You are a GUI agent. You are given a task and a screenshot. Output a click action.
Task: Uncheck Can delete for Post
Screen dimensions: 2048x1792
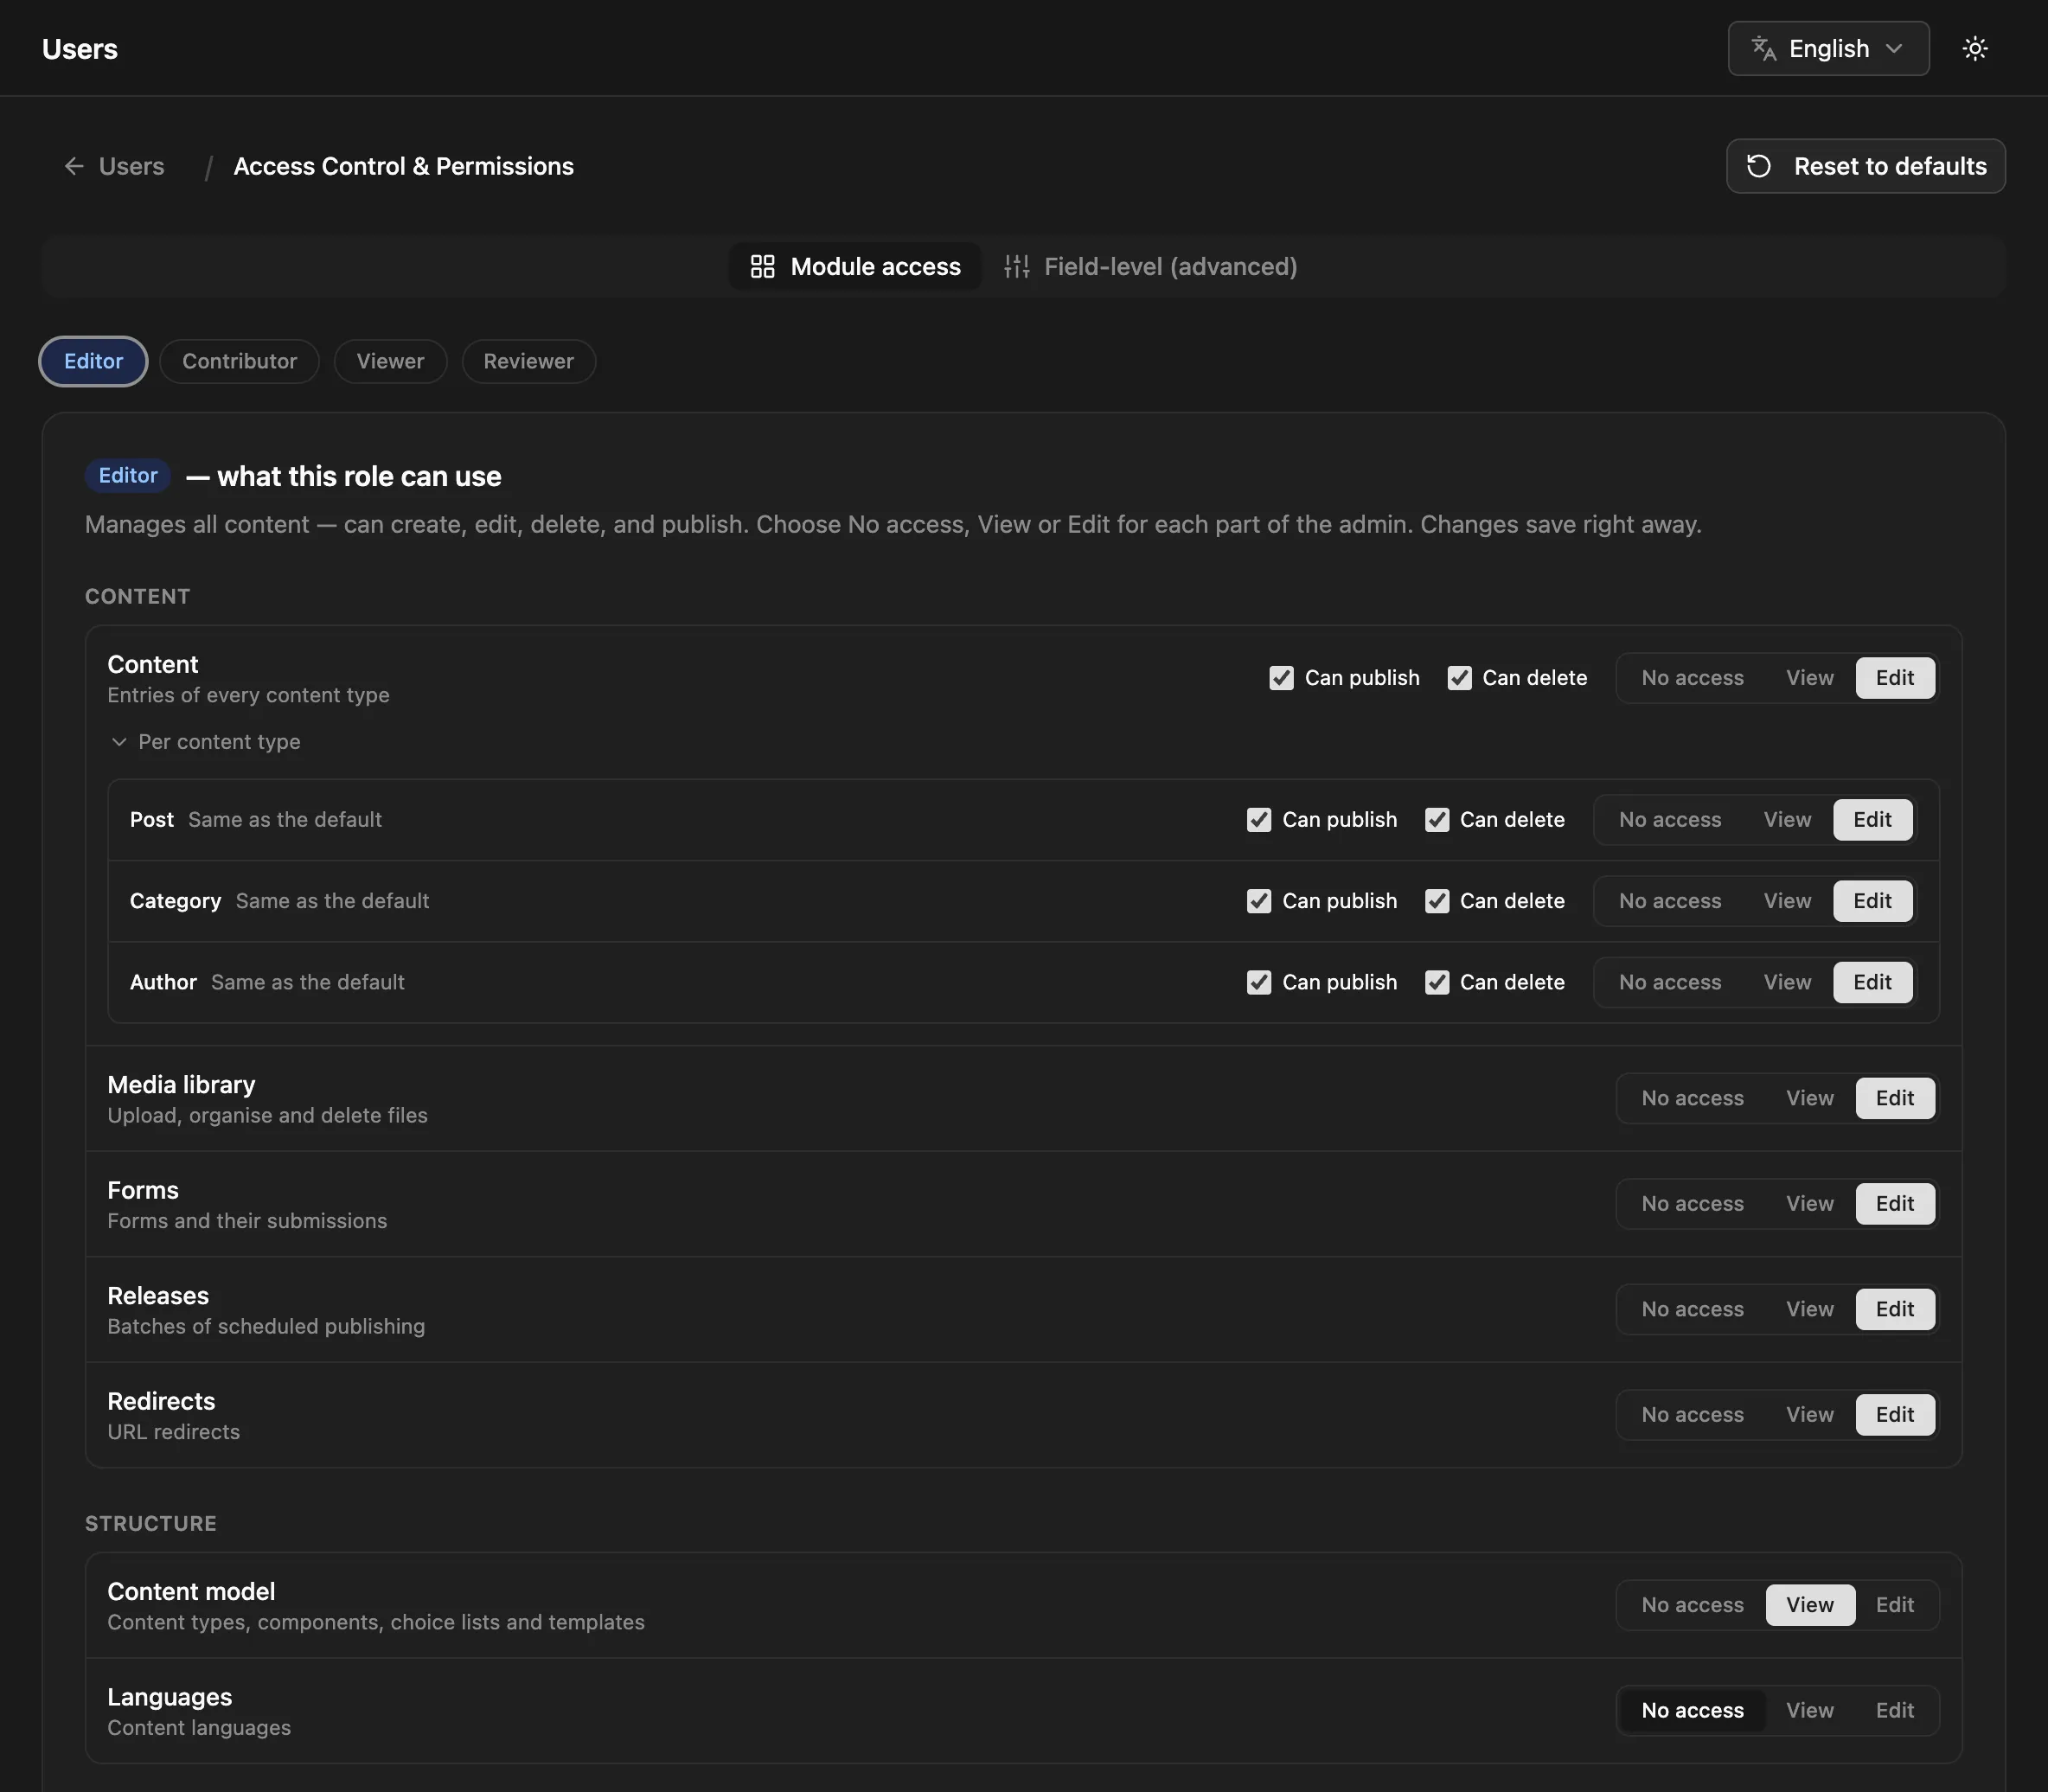pos(1436,819)
